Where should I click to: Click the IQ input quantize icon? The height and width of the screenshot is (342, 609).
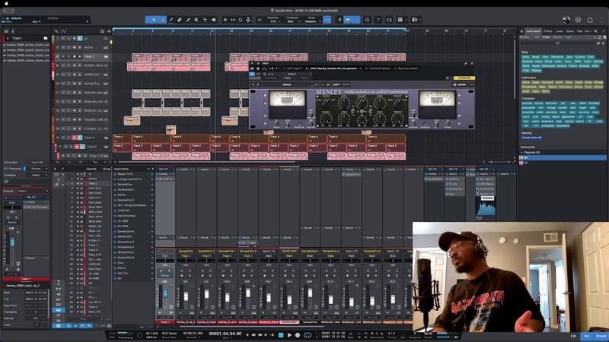(260, 20)
